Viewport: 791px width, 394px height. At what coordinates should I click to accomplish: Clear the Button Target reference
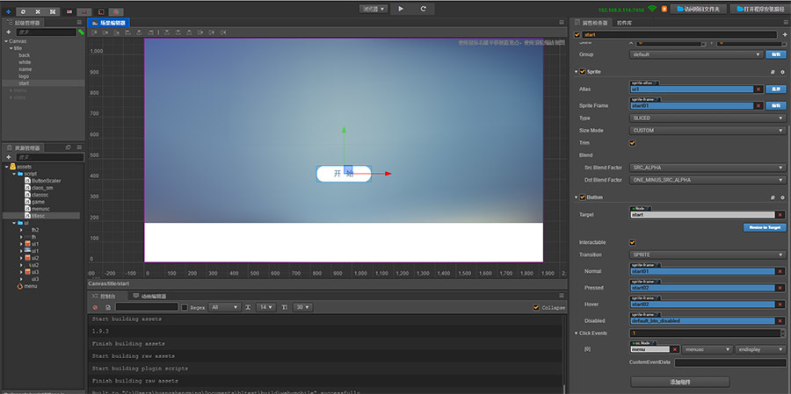pos(780,215)
